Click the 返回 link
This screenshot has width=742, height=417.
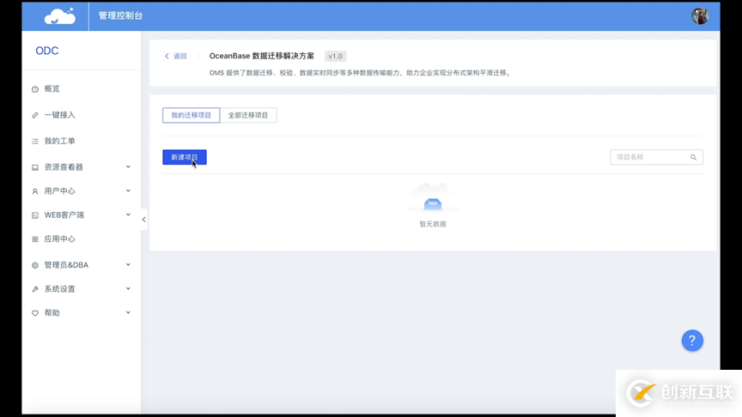click(179, 56)
